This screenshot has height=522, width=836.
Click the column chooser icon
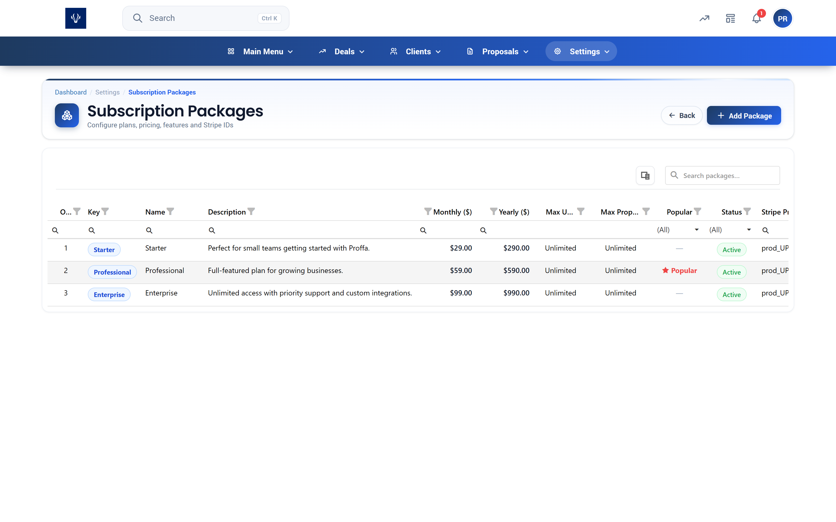[645, 175]
